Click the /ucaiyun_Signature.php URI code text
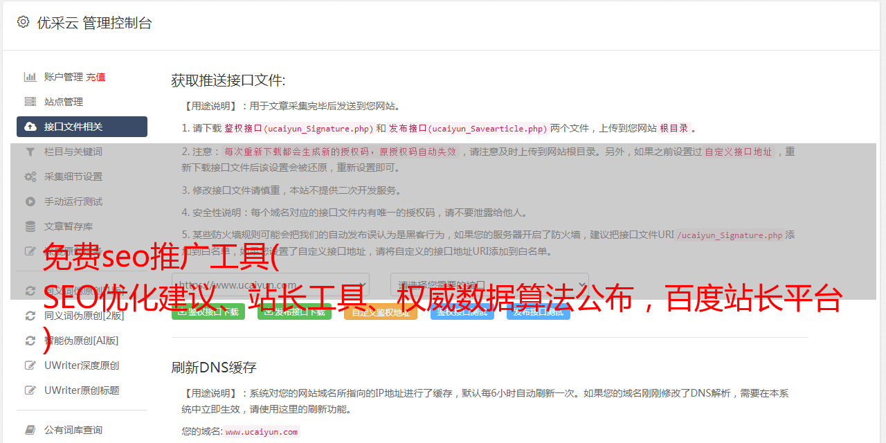The height and width of the screenshot is (443, 886). tap(730, 235)
